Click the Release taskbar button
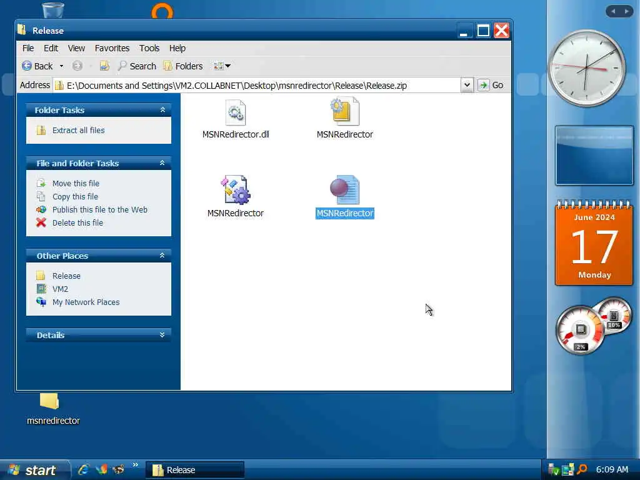Image resolution: width=640 pixels, height=480 pixels. point(195,470)
